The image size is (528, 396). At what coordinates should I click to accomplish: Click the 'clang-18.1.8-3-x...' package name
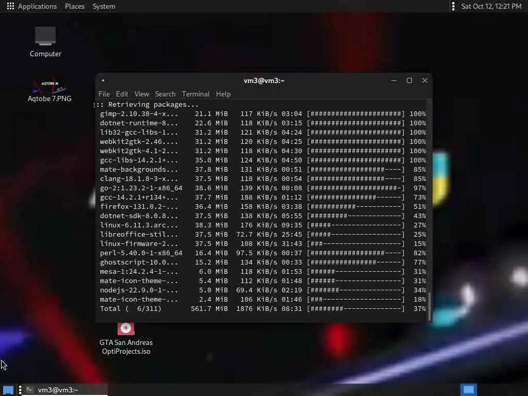(x=139, y=179)
